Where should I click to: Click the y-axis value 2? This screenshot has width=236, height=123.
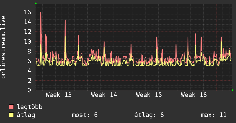[29, 80]
